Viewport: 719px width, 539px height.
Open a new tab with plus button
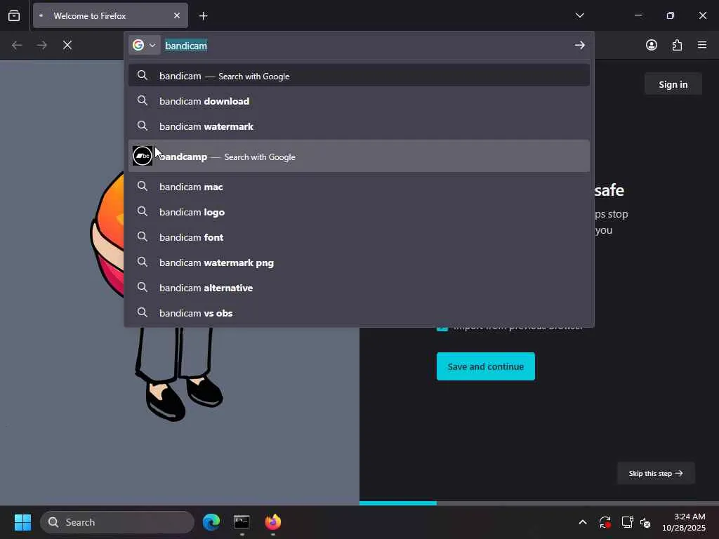point(203,16)
